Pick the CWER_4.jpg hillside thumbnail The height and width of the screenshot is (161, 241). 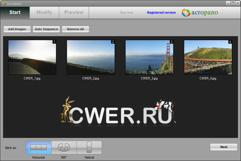pyautogui.click(x=208, y=57)
